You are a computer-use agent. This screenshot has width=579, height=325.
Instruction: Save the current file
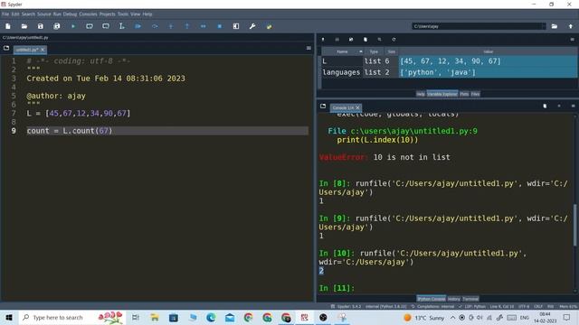tap(40, 26)
